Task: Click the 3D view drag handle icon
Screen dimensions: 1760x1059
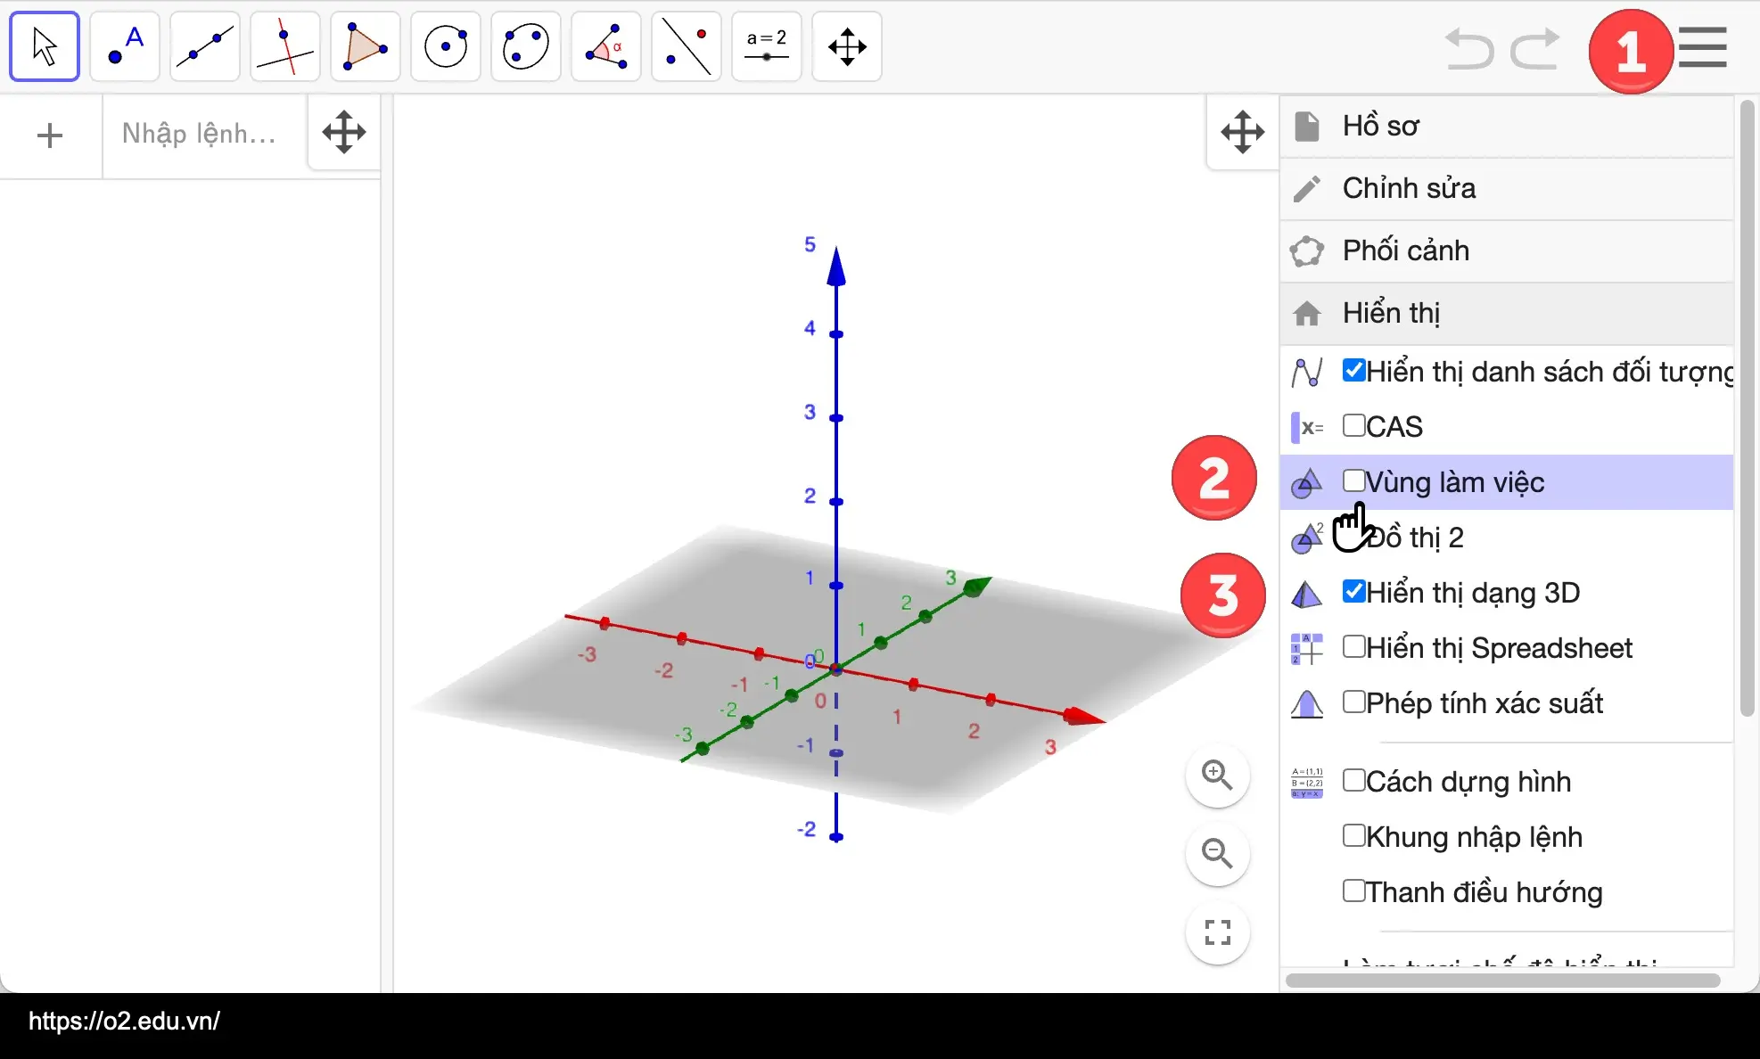Action: pyautogui.click(x=1243, y=133)
